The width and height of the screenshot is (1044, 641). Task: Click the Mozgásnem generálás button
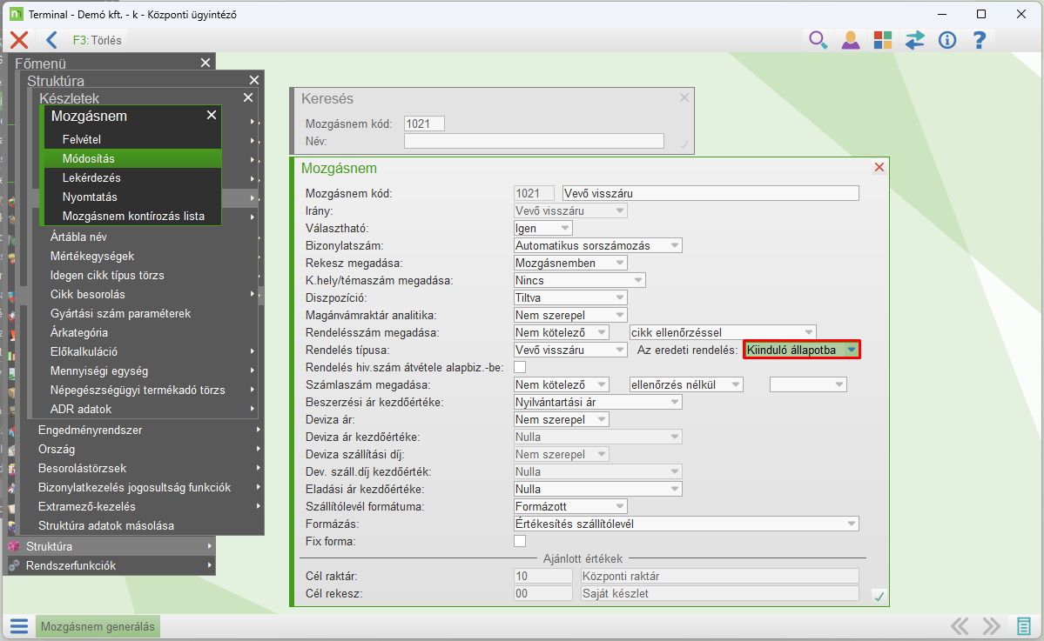pyautogui.click(x=98, y=626)
